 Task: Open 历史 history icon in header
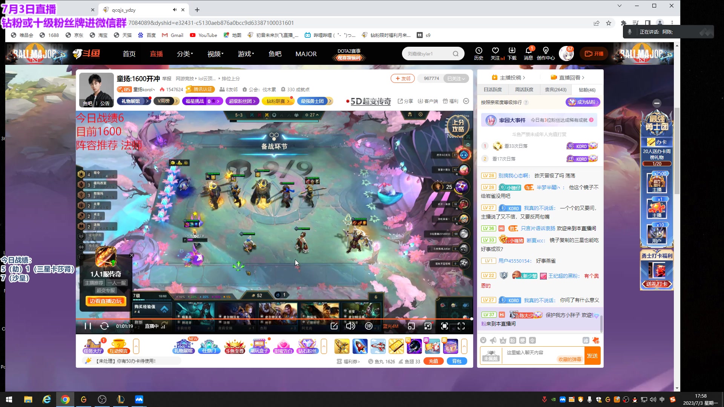[x=479, y=53]
